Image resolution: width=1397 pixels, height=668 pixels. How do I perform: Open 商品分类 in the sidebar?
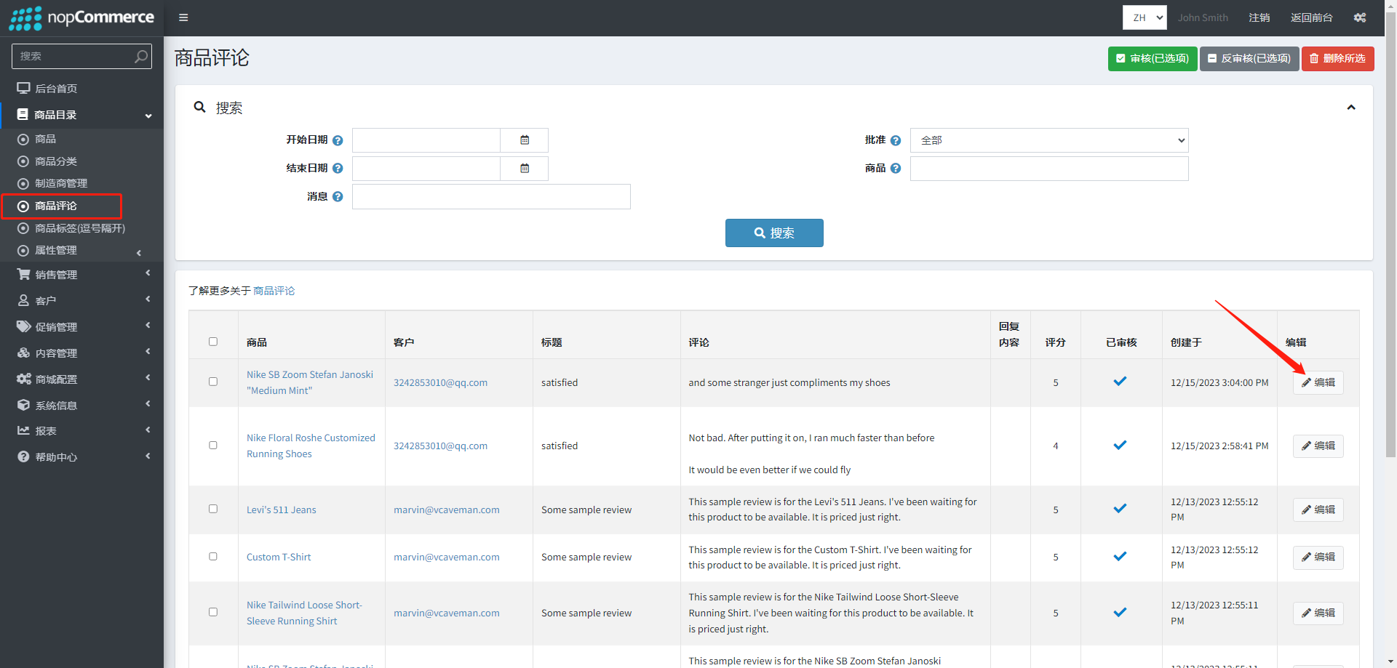tap(56, 161)
